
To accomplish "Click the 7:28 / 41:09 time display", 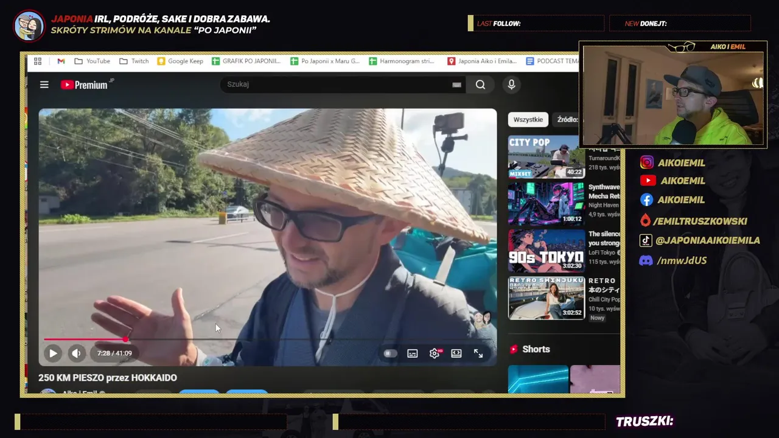I will [x=114, y=353].
